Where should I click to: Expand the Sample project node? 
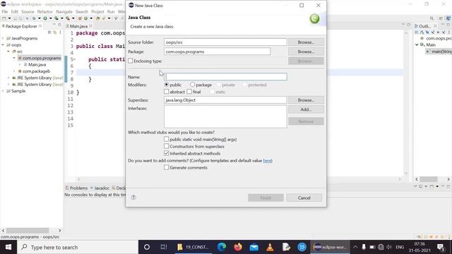pyautogui.click(x=3, y=91)
